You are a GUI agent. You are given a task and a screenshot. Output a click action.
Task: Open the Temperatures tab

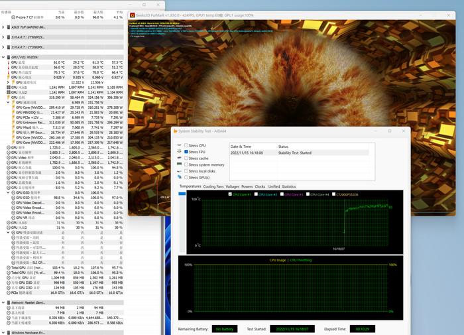(190, 186)
